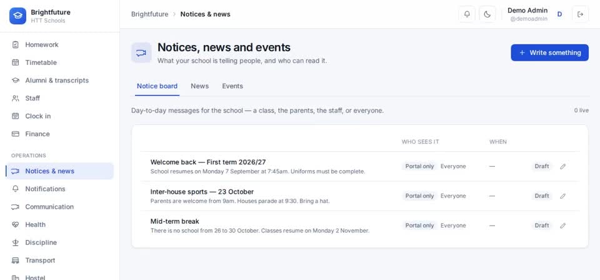The image size is (600, 280).
Task: Open the Mid-term break notice title
Action: [175, 221]
